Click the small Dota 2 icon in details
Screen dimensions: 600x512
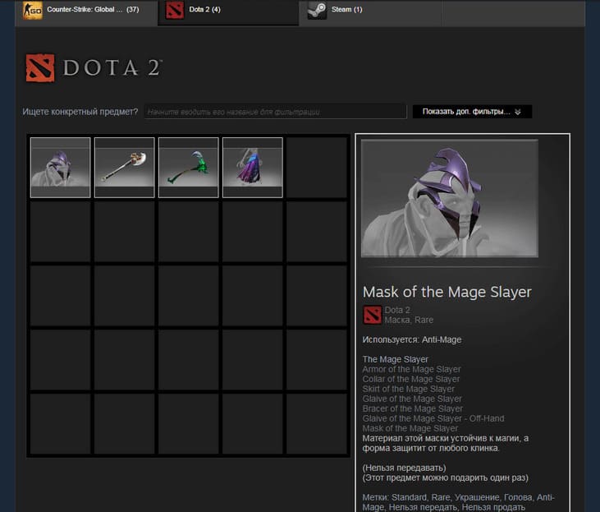pos(372,315)
